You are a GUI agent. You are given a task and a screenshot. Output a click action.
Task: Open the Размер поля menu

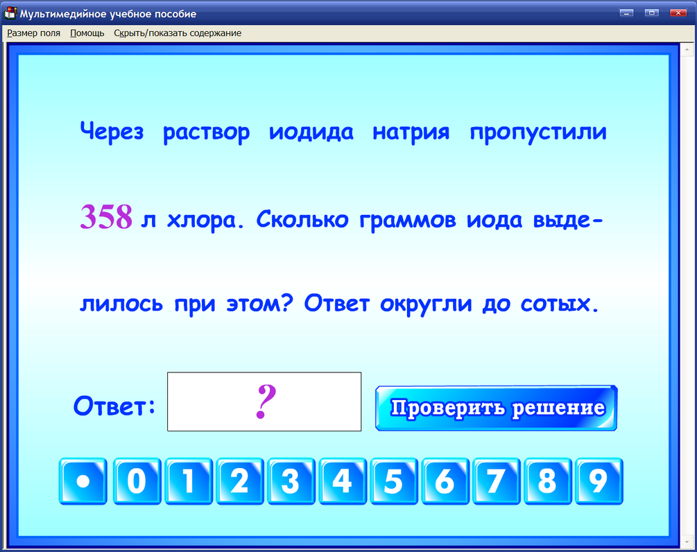pos(33,33)
